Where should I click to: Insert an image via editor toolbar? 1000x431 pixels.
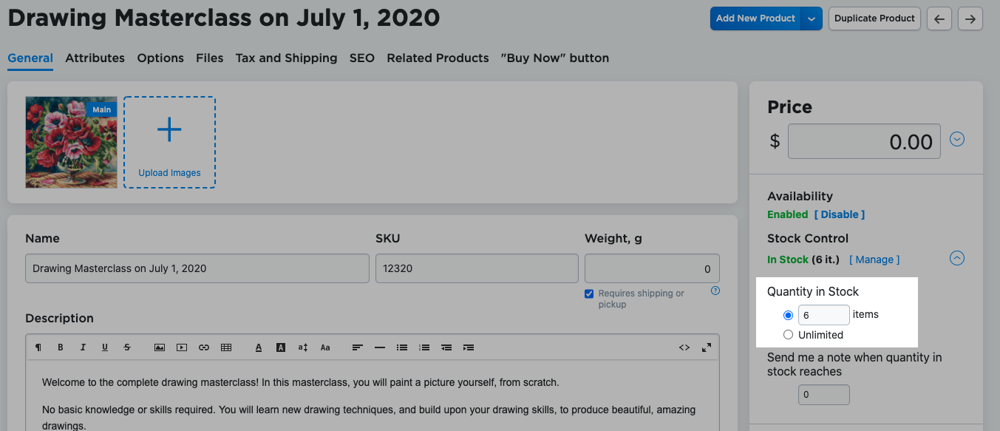pyautogui.click(x=160, y=347)
